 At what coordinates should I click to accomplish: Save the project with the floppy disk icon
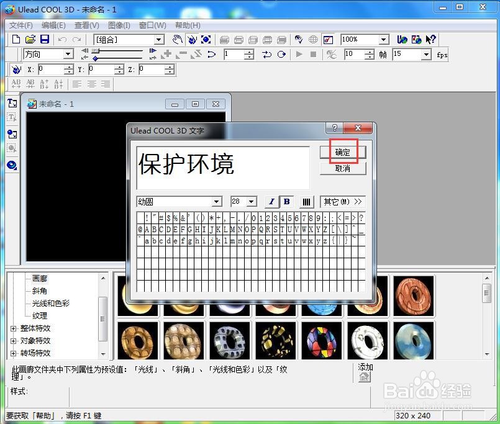point(44,40)
